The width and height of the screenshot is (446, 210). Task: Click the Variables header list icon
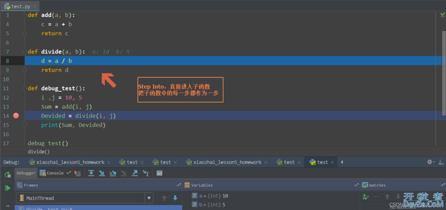(x=187, y=185)
